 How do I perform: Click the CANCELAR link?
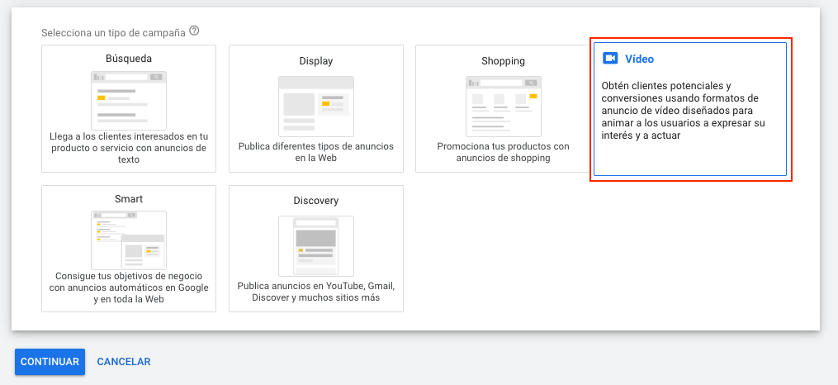click(x=124, y=362)
